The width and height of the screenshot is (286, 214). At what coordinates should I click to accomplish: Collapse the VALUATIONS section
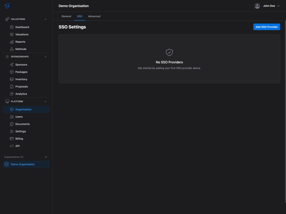click(x=45, y=19)
